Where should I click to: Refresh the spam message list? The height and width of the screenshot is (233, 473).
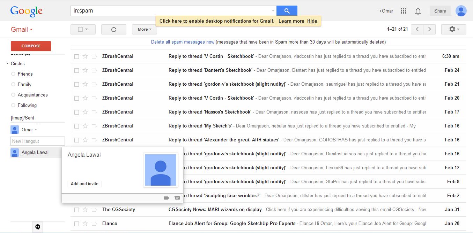(x=113, y=30)
